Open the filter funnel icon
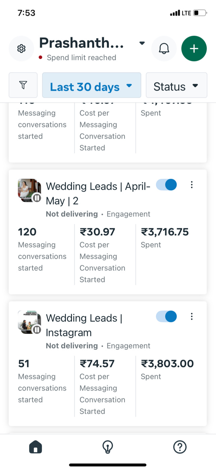This screenshot has height=471, width=216. coord(23,85)
